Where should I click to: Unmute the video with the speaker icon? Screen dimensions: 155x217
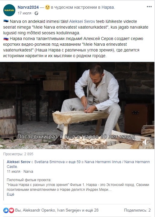tap(146, 142)
